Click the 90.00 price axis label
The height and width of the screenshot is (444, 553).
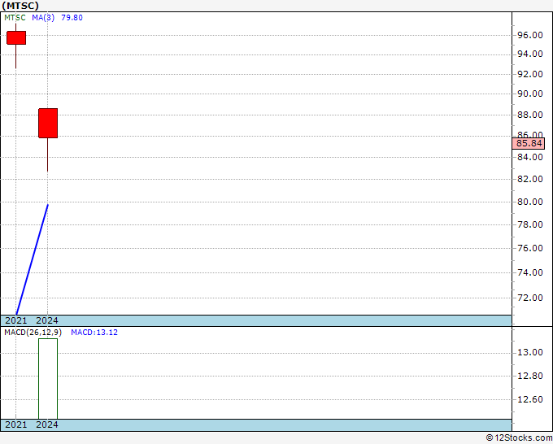[529, 94]
